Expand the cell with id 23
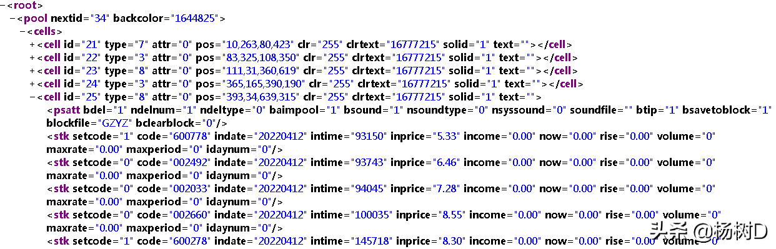 [32, 71]
